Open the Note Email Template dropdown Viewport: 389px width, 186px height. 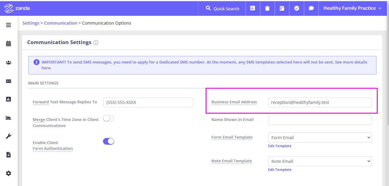(320, 161)
